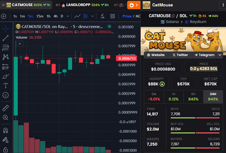Click the Raydium DEX link
Viewport: 226px width, 153px height.
point(196,22)
